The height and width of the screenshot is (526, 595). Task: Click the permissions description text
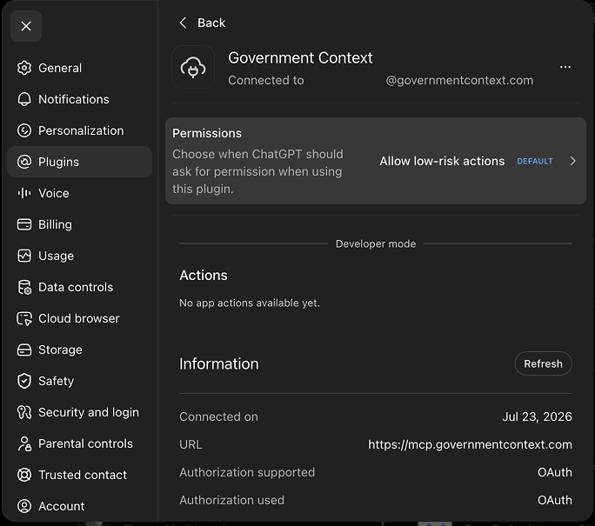257,171
